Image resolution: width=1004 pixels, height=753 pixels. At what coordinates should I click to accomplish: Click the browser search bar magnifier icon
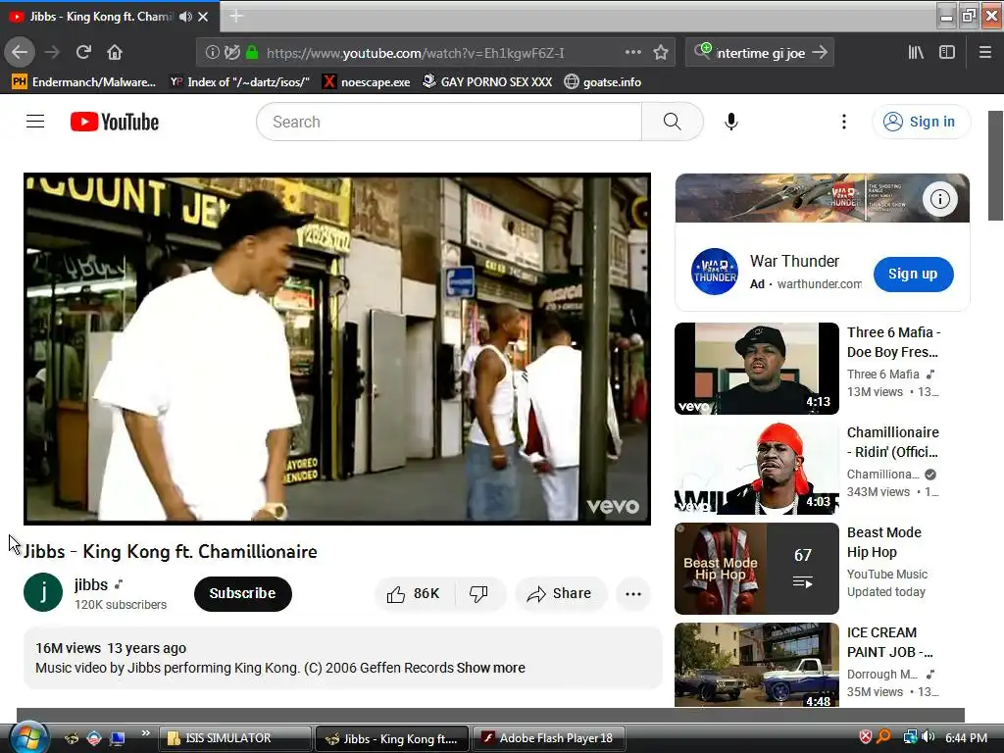click(x=702, y=51)
